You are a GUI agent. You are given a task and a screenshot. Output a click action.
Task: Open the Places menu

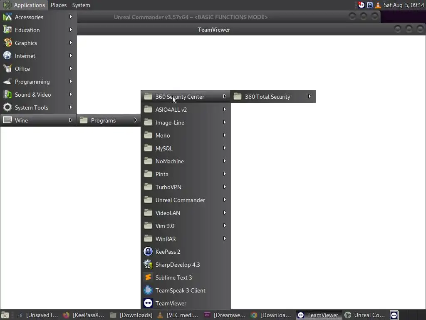[x=58, y=5]
